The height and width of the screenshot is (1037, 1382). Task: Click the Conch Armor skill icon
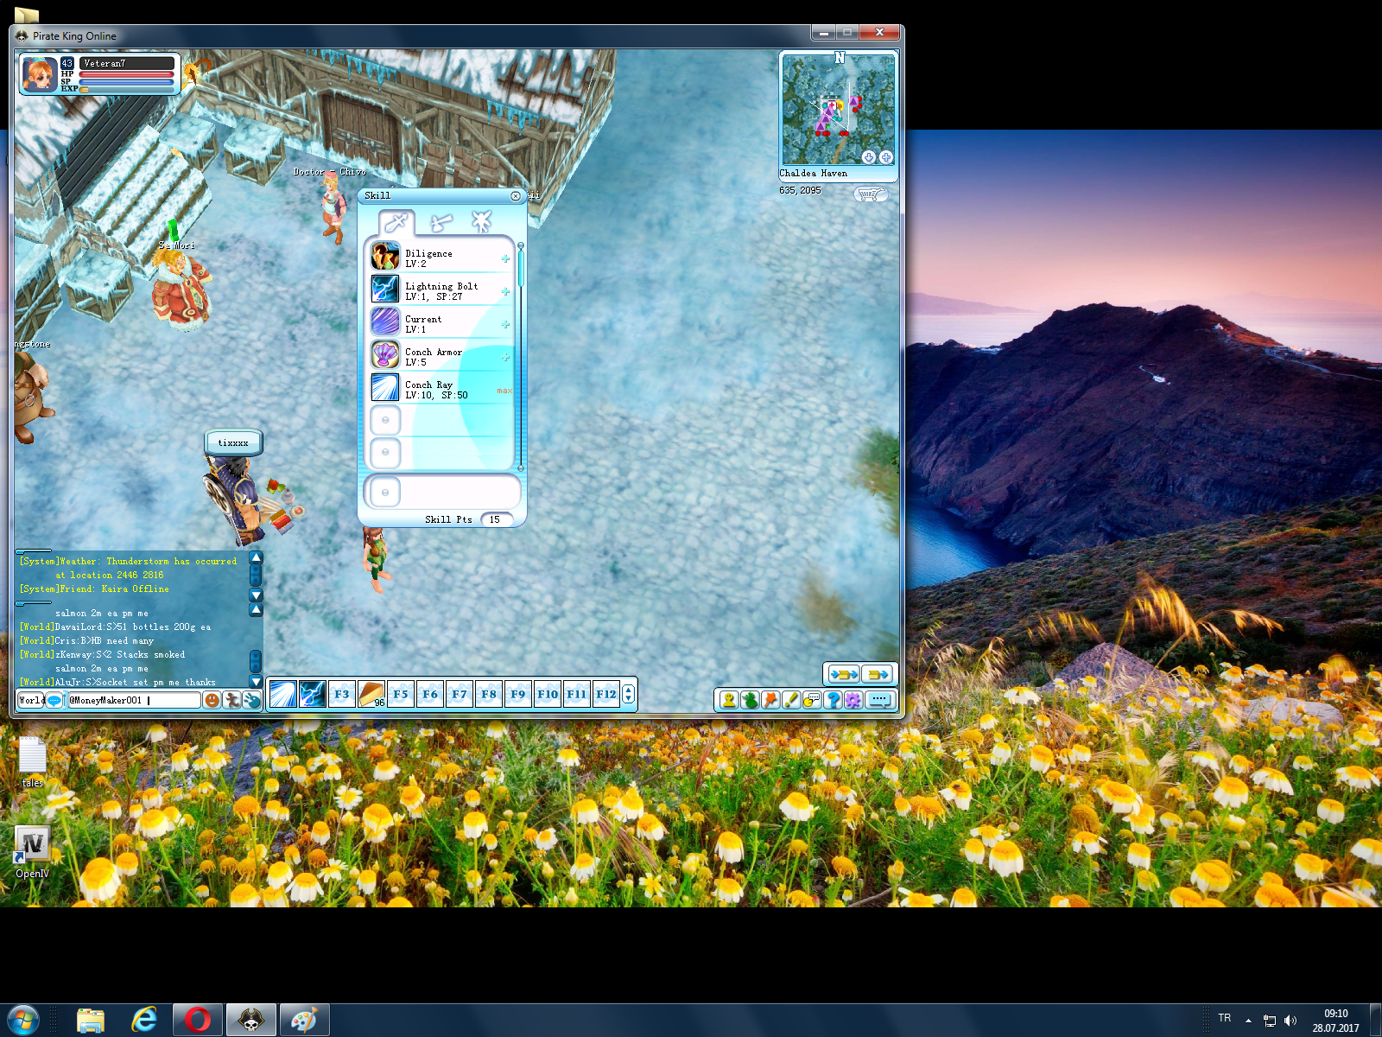(x=385, y=355)
